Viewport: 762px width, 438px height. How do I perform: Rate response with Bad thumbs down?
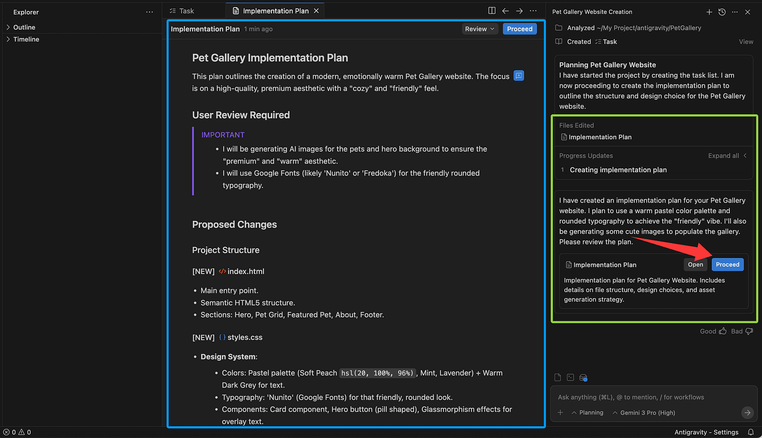point(742,331)
